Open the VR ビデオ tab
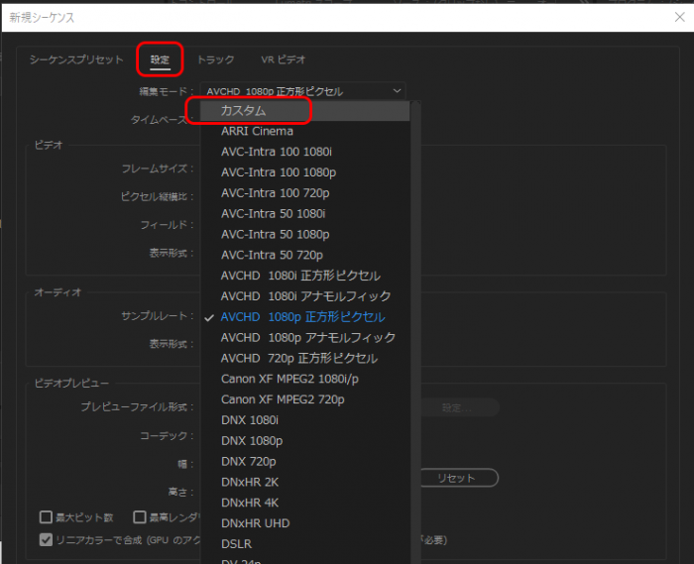Viewport: 694px width, 564px height. tap(284, 59)
